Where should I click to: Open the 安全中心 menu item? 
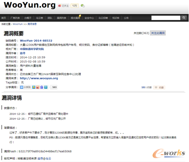(x=89, y=18)
